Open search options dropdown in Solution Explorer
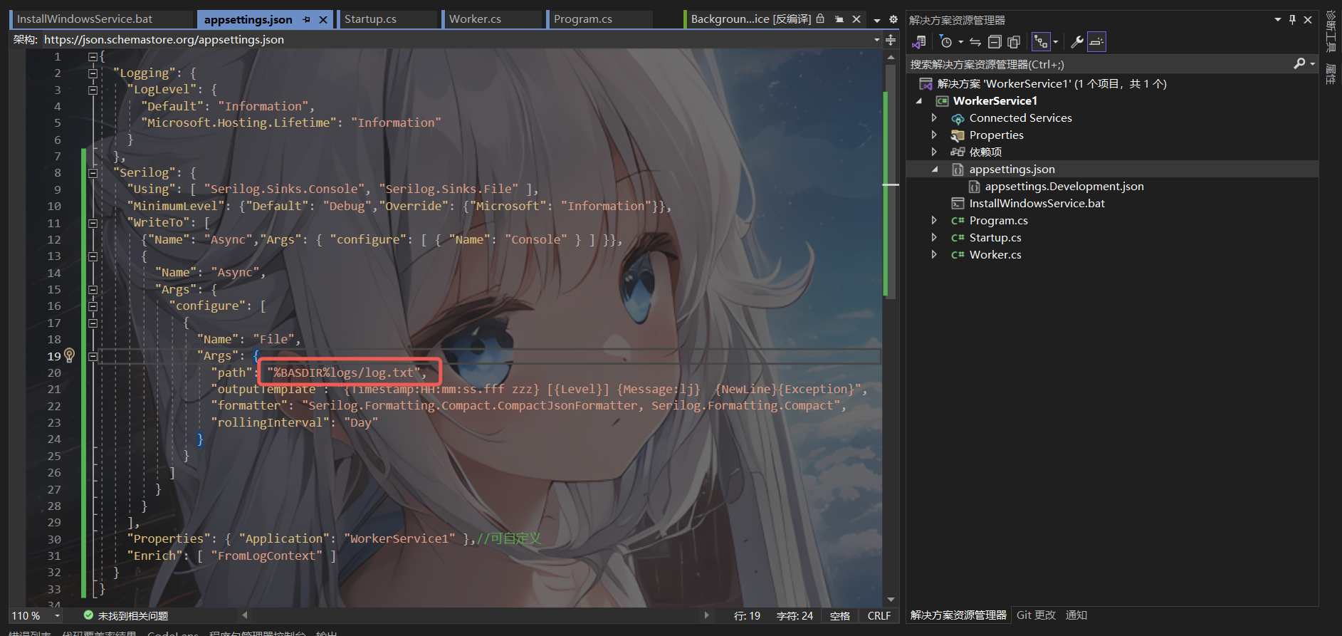Viewport: 1342px width, 636px height. point(1312,64)
